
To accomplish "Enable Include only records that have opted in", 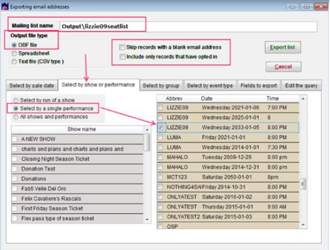I will (122, 57).
